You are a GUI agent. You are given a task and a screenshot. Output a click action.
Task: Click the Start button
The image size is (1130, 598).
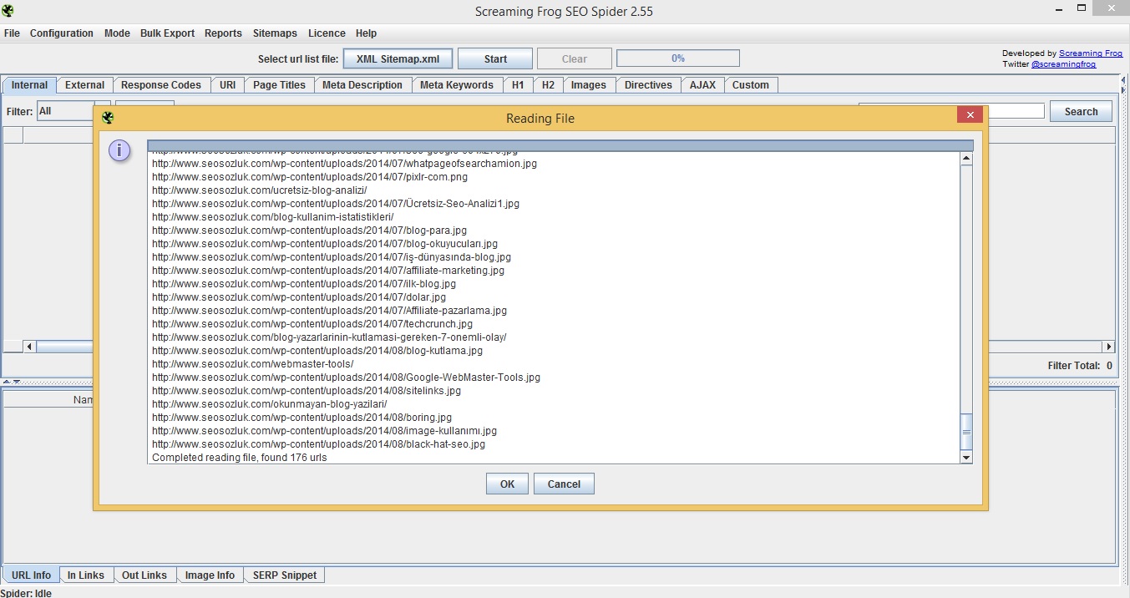tap(495, 59)
